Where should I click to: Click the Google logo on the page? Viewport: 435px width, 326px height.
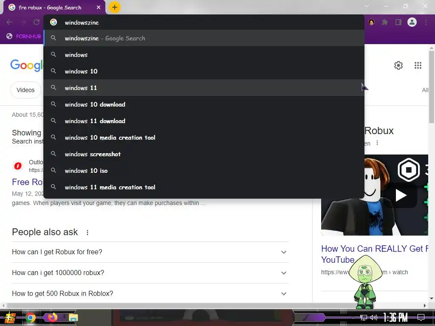tap(27, 65)
